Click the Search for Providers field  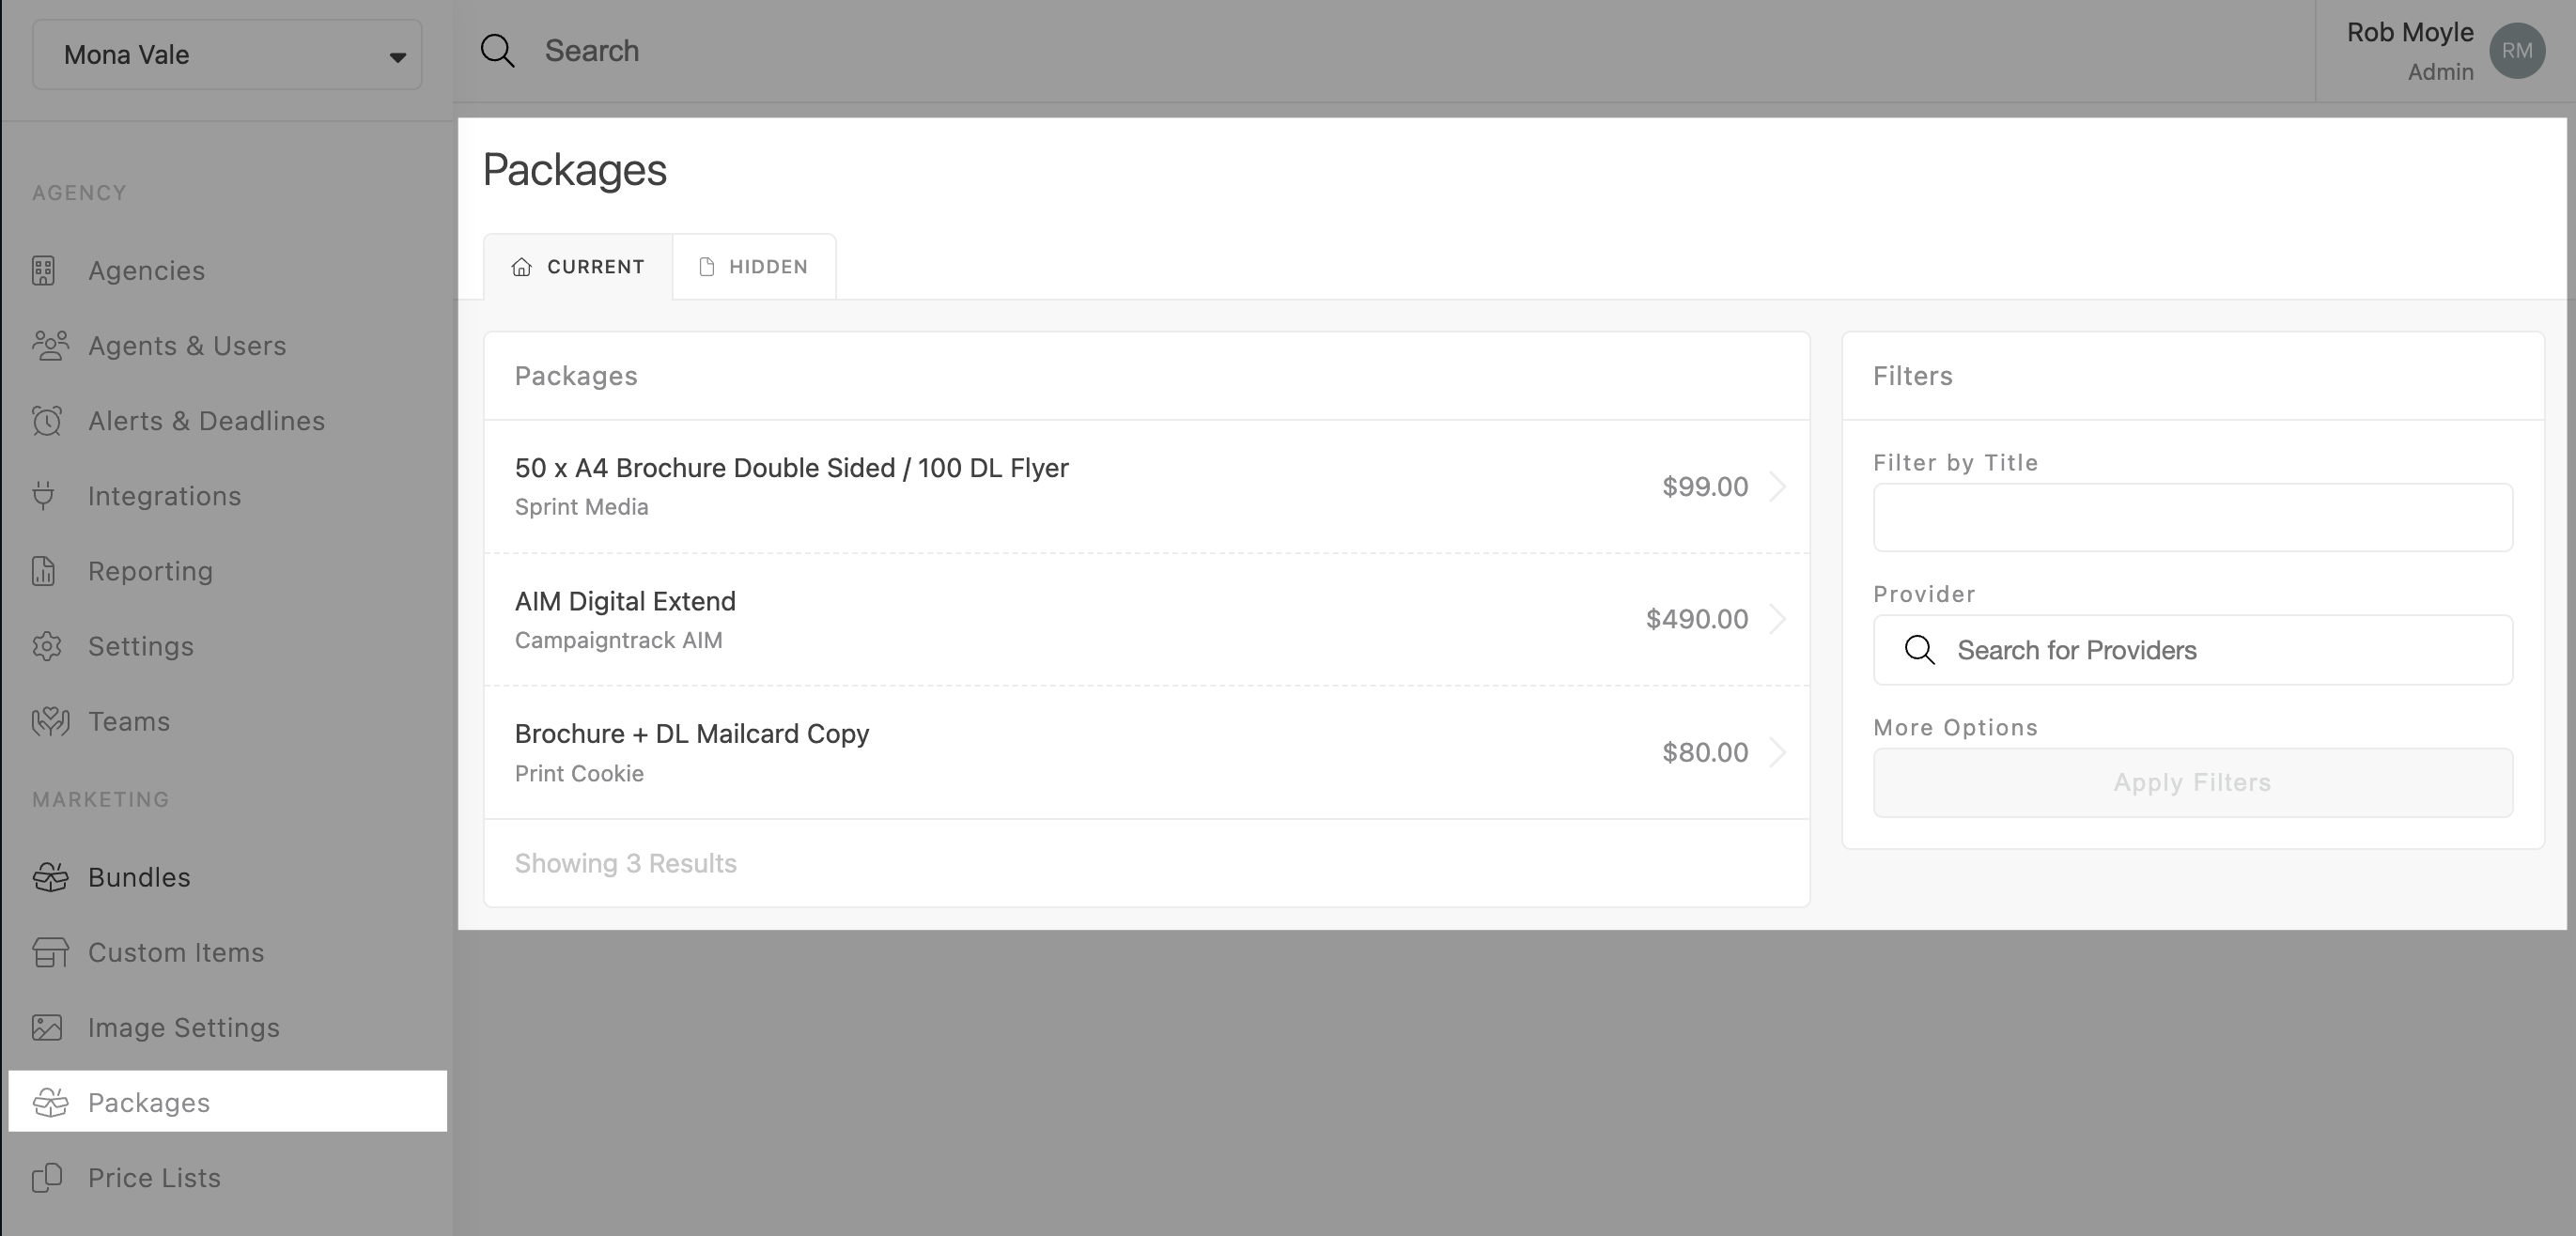2192,650
